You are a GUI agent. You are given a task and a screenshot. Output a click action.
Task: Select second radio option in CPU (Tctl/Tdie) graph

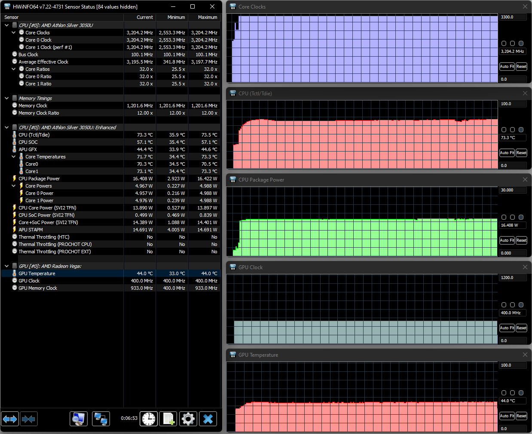pos(512,130)
